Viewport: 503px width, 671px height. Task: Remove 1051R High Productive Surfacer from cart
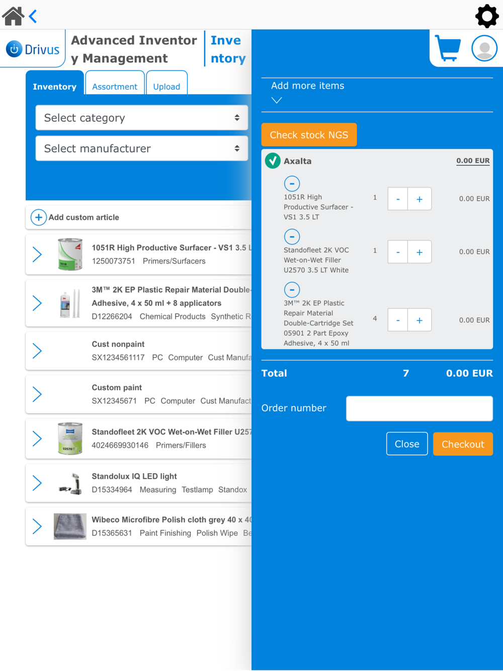coord(292,184)
